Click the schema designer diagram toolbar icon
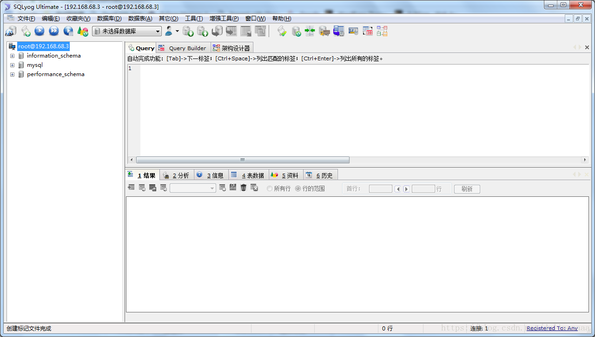 382,31
